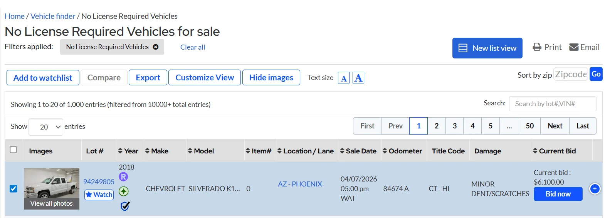605x218 pixels.
Task: Sort by Item# column
Action: tap(248, 151)
